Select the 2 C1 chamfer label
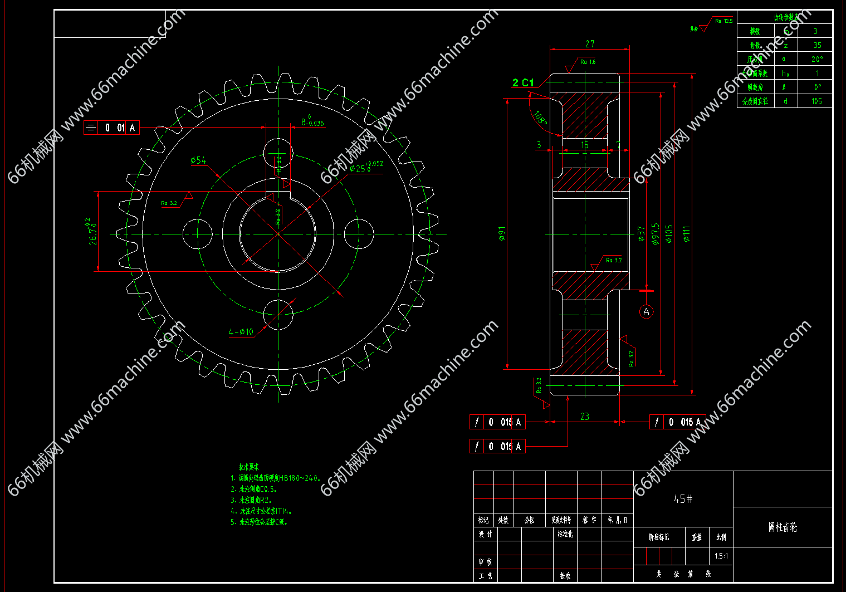This screenshot has height=592, width=846. pyautogui.click(x=523, y=83)
